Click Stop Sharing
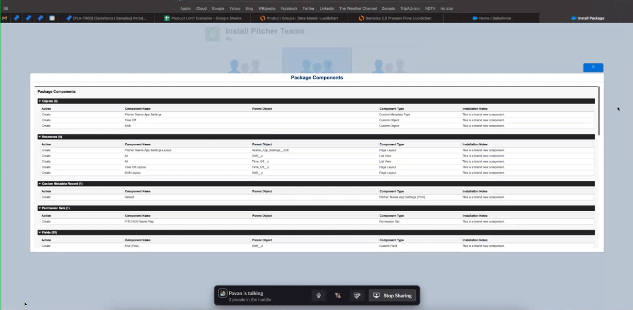Screen dimensions: 633x310 click(x=392, y=295)
